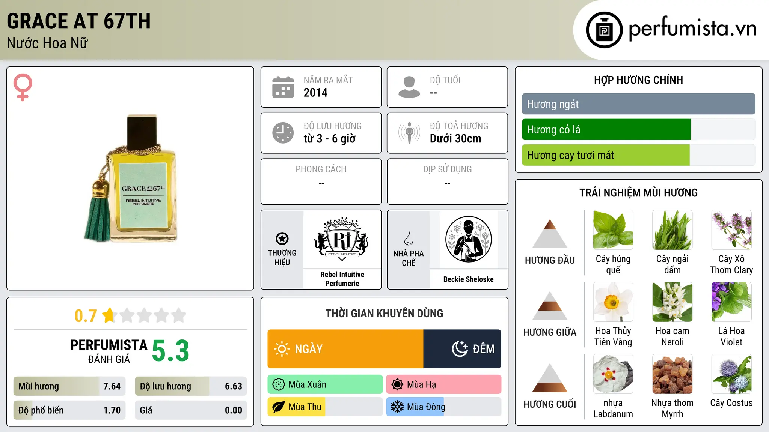This screenshot has width=769, height=432.
Task: Click the Hương giữa pyramid icon
Action: pos(550,306)
